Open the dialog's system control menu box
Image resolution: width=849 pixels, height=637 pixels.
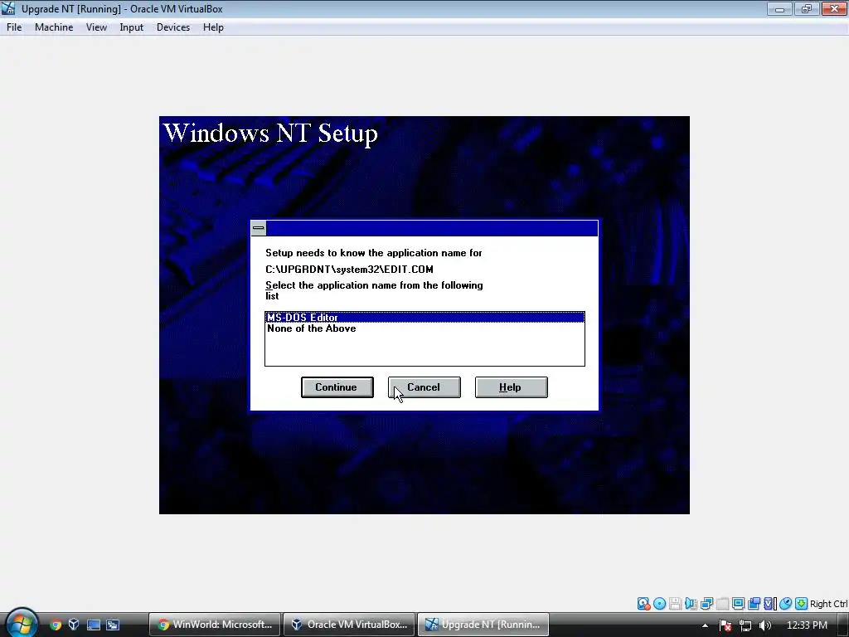click(x=259, y=228)
